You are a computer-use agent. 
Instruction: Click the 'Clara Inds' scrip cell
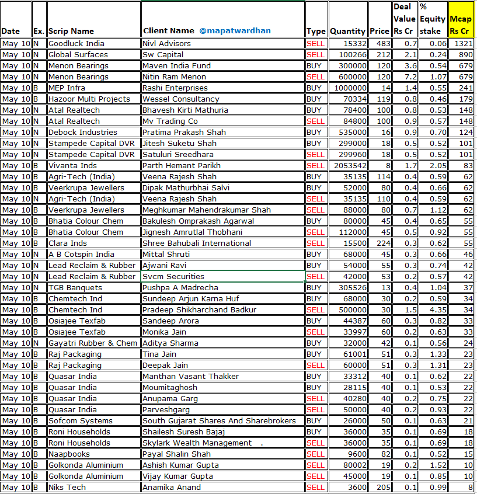(x=94, y=243)
